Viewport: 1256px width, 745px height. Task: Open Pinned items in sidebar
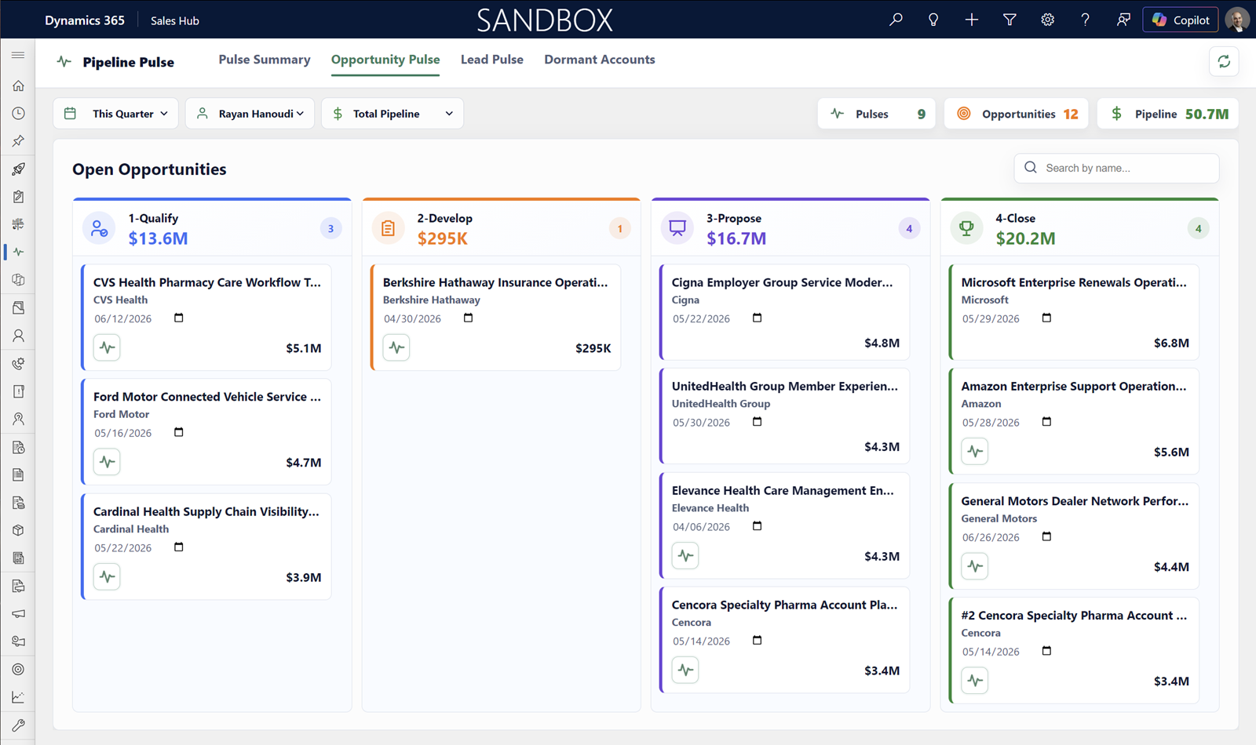[18, 141]
